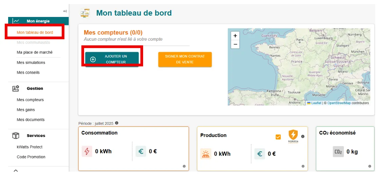Toggle the orange Production checkbox
Viewport: 388px width, 177px height.
click(x=278, y=137)
